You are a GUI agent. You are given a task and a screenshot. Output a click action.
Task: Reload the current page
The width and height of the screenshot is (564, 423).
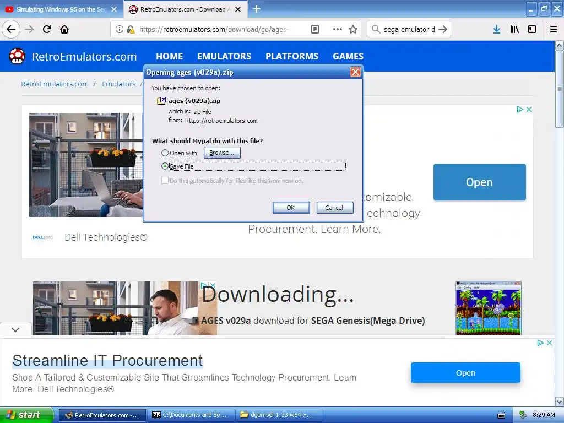pos(47,29)
